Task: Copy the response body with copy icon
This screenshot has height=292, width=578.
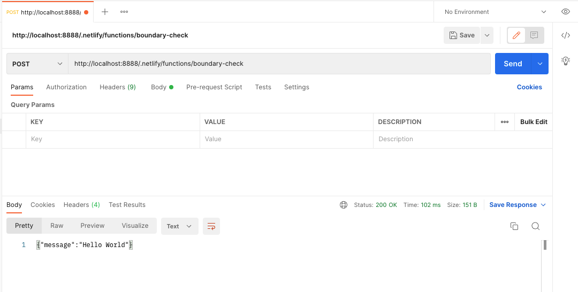Action: click(x=514, y=226)
